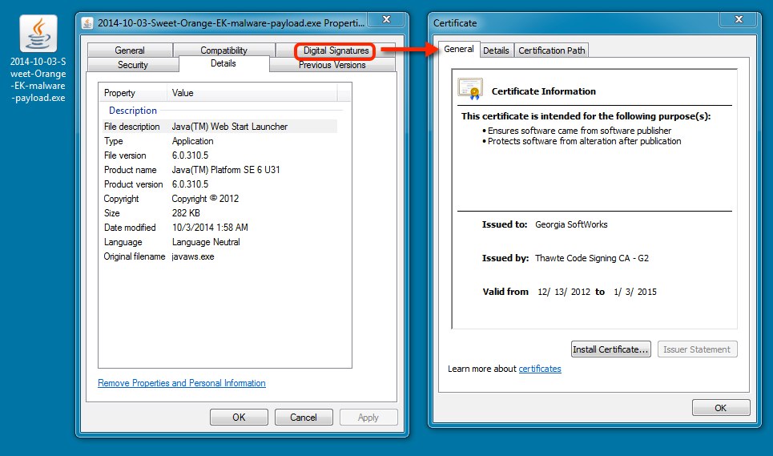The image size is (773, 456).
Task: Click the Issuer Statement button
Action: point(697,349)
